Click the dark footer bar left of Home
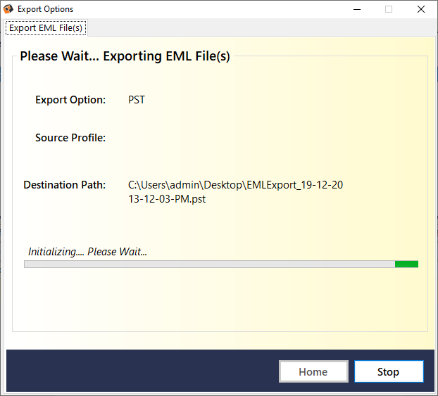 tap(141, 371)
